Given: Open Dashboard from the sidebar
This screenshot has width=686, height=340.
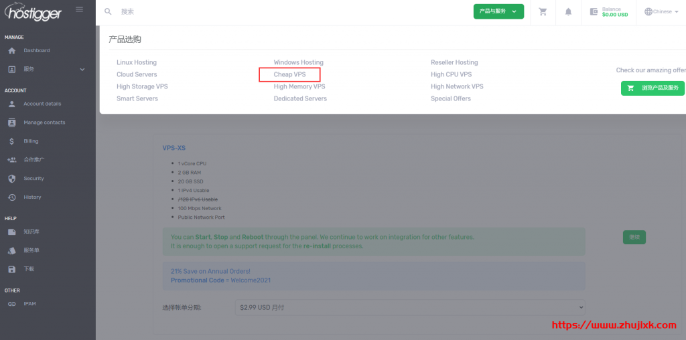Looking at the screenshot, I should (x=36, y=51).
